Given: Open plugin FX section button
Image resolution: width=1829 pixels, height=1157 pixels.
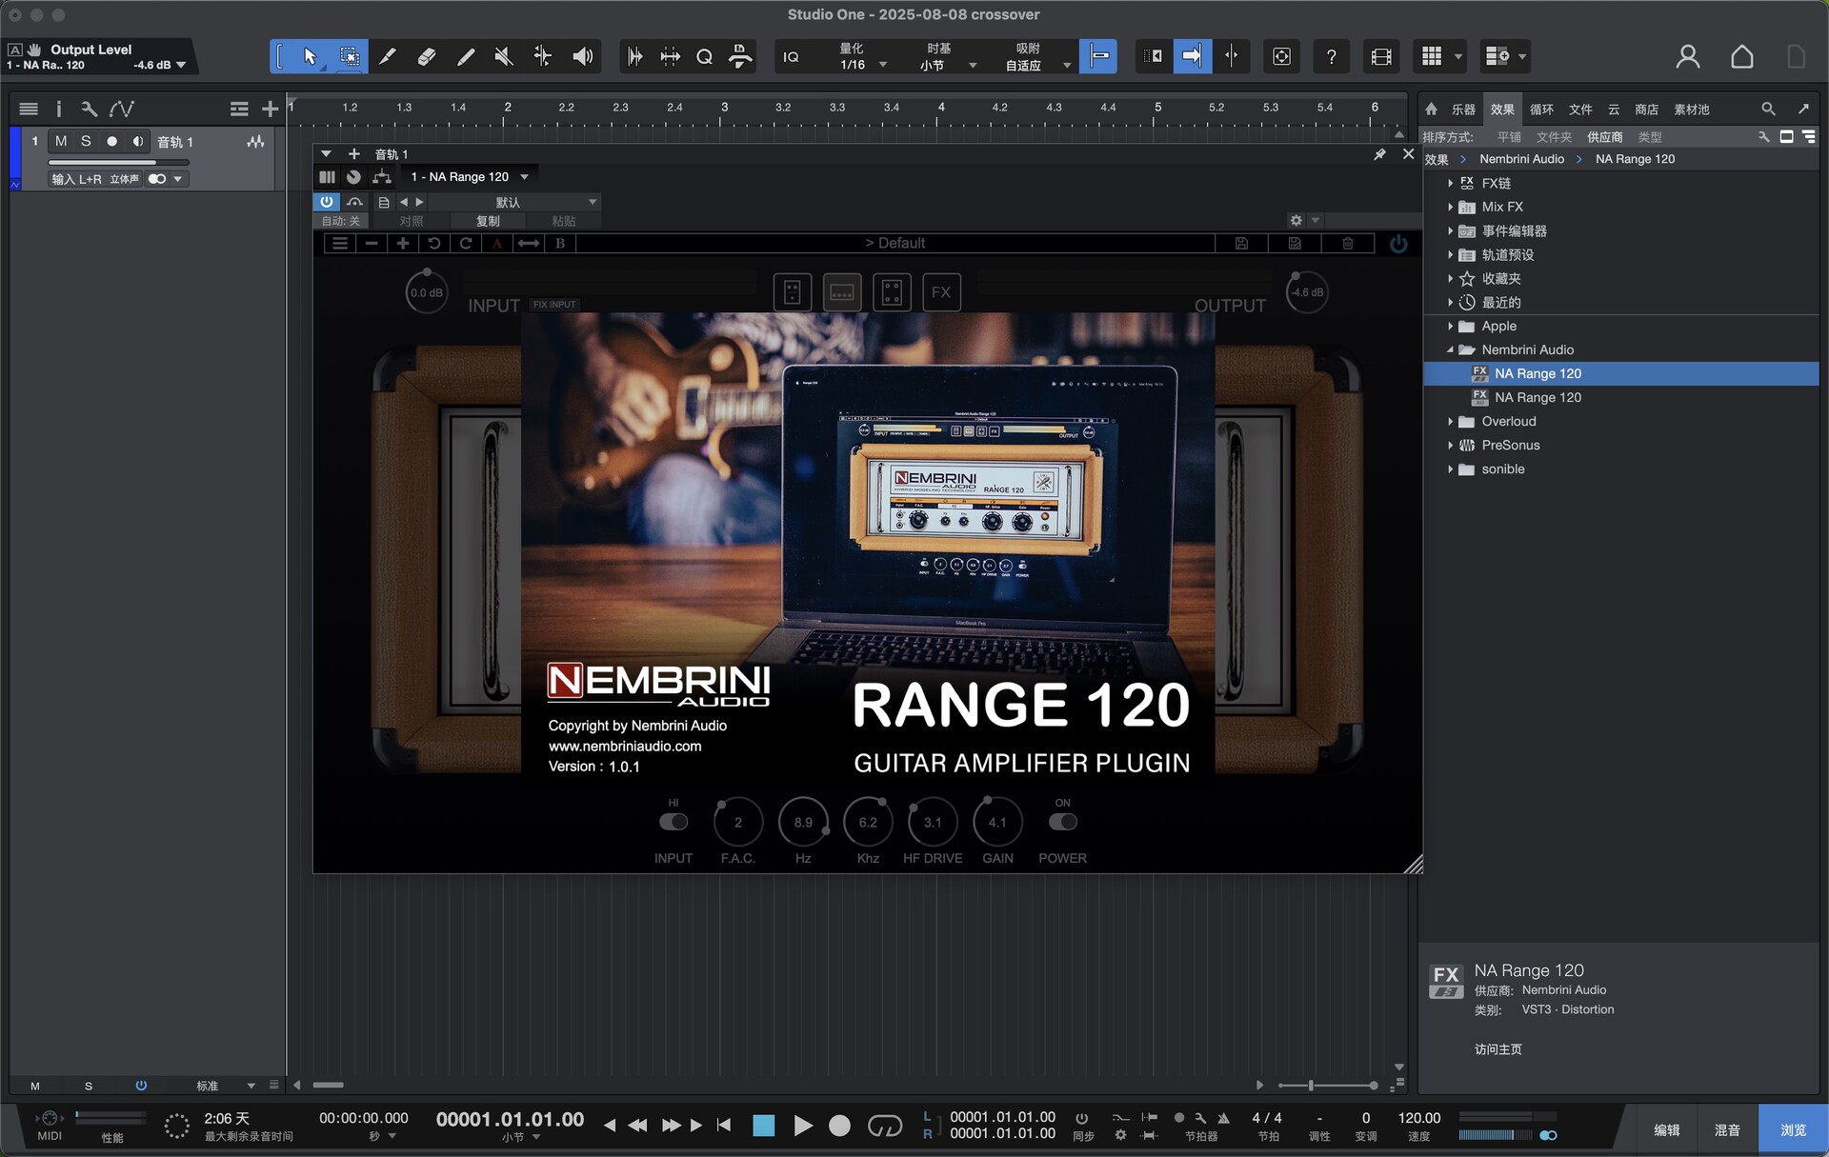Looking at the screenshot, I should click(941, 292).
